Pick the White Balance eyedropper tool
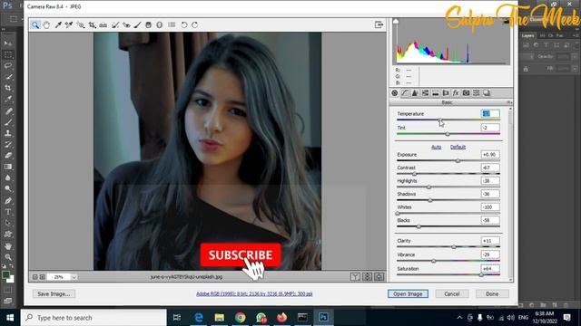Screen dimensions: 581x326 [x=58, y=24]
